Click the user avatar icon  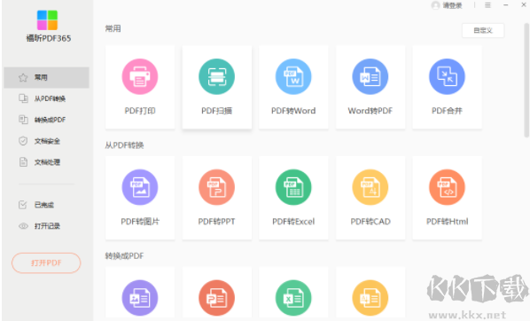coord(435,5)
